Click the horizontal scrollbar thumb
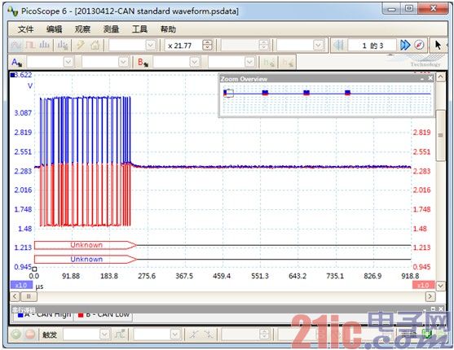 click(x=29, y=296)
